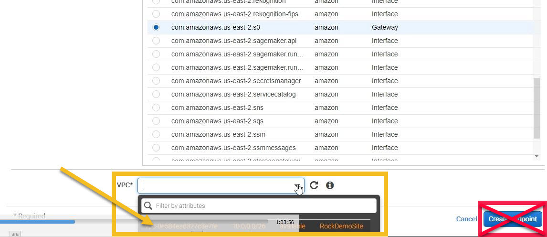Pick the ssmmessages service radio button
The image size is (547, 237).
pos(156,148)
